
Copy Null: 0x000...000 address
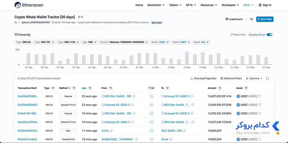185,131
